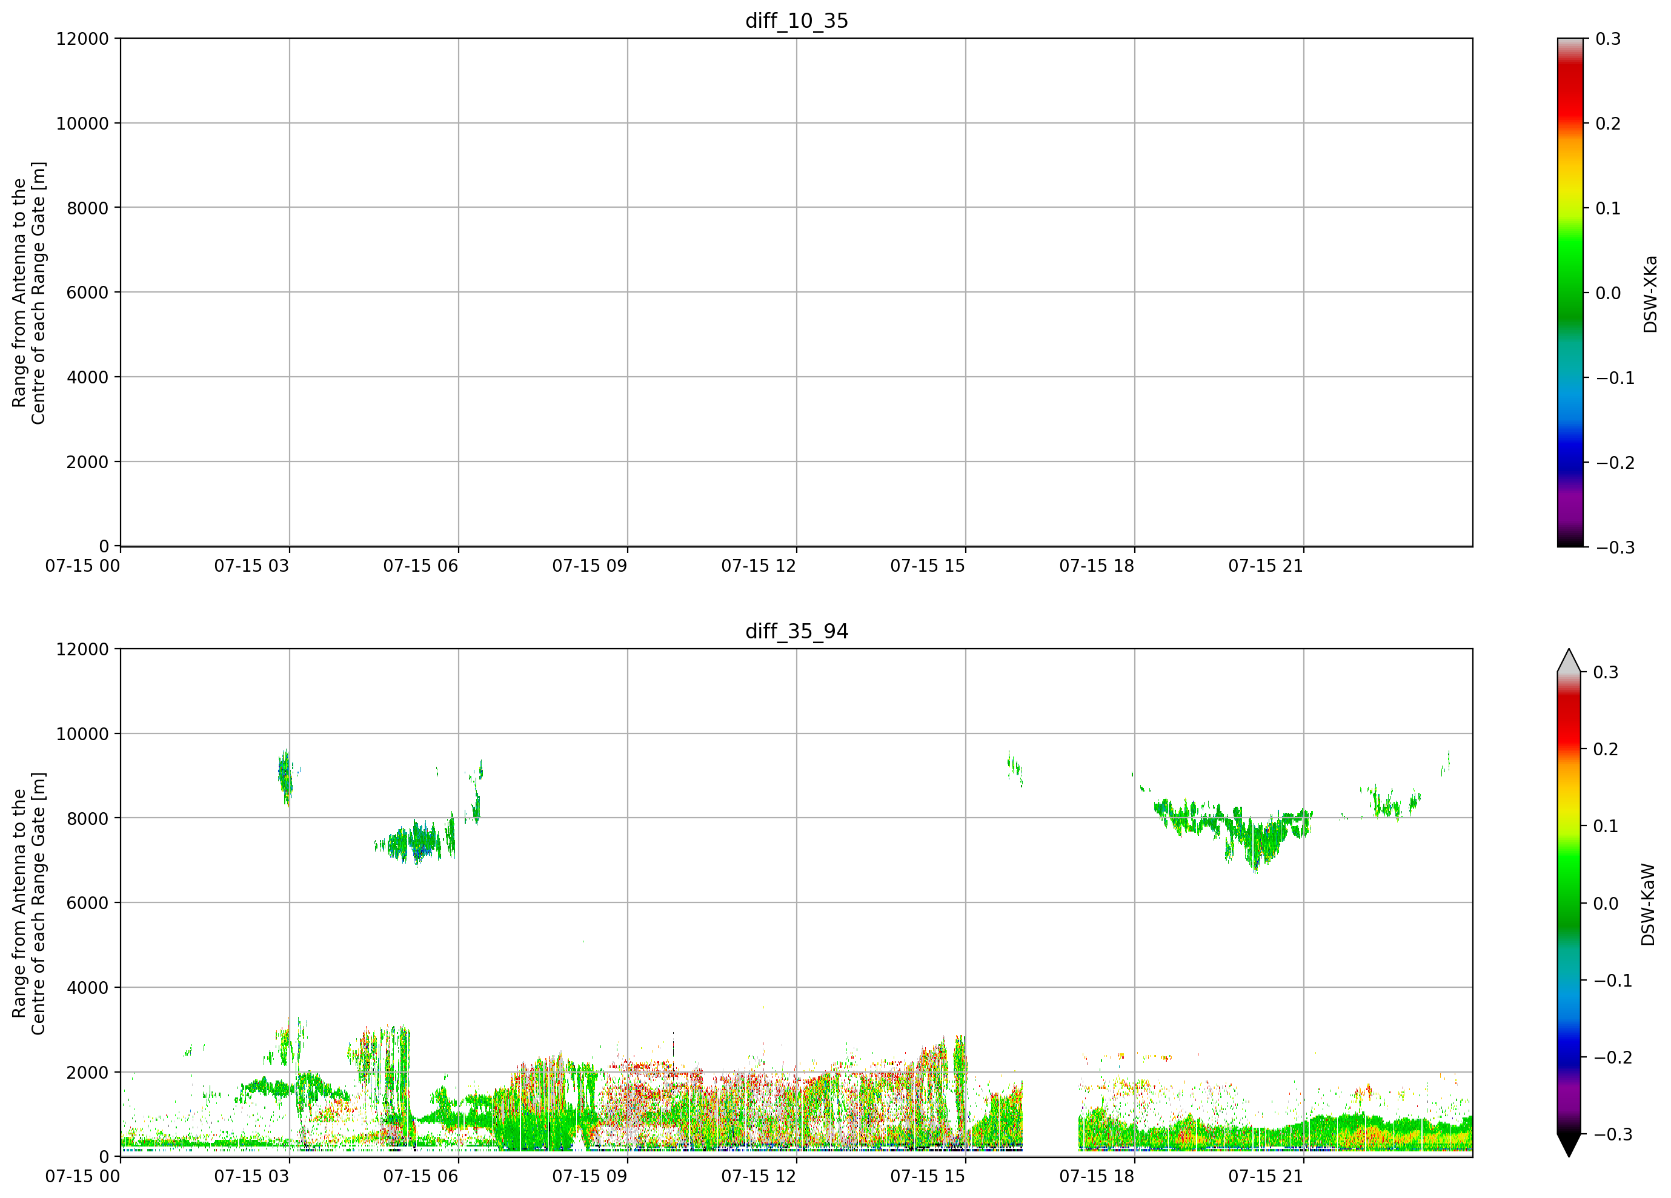Click x-tick "07-15 03" under the diff_10_35 plot
The width and height of the screenshot is (1671, 1198).
(x=252, y=566)
